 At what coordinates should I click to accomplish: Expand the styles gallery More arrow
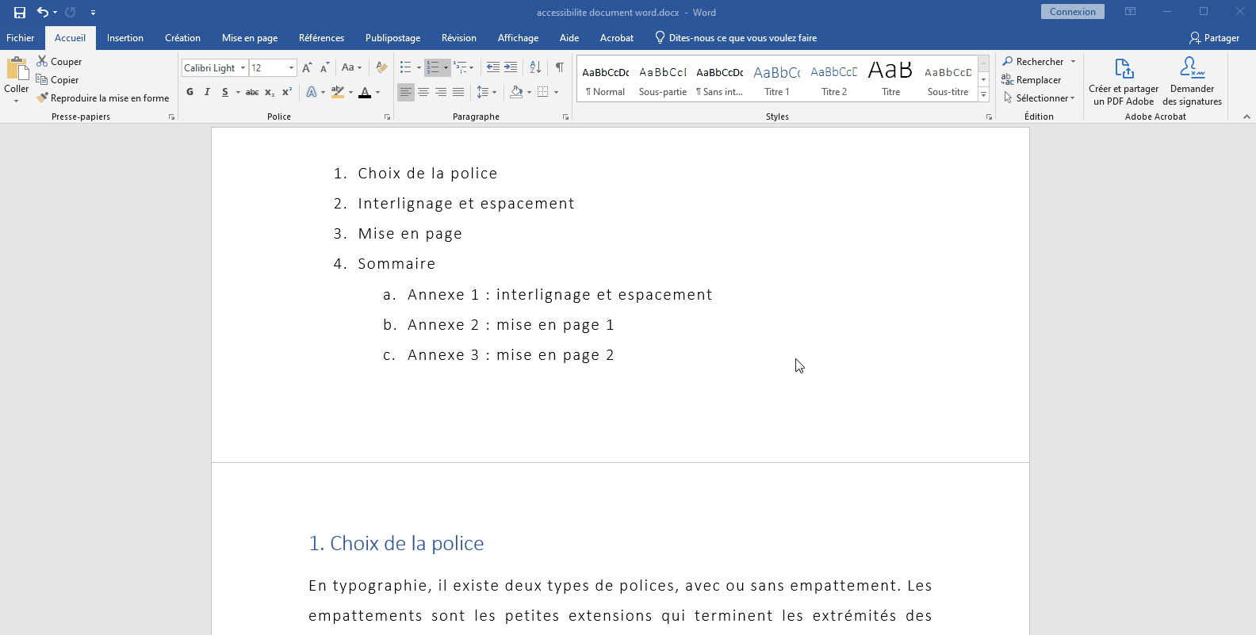coord(983,94)
